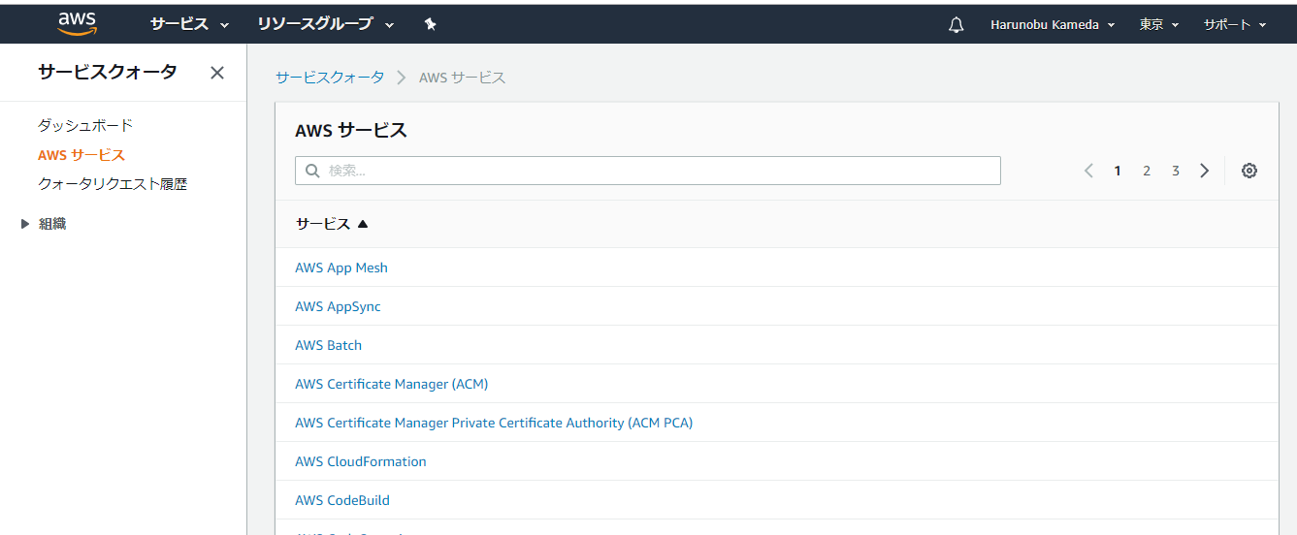Open the ACM PCA service link
1297x535 pixels.
click(x=494, y=423)
